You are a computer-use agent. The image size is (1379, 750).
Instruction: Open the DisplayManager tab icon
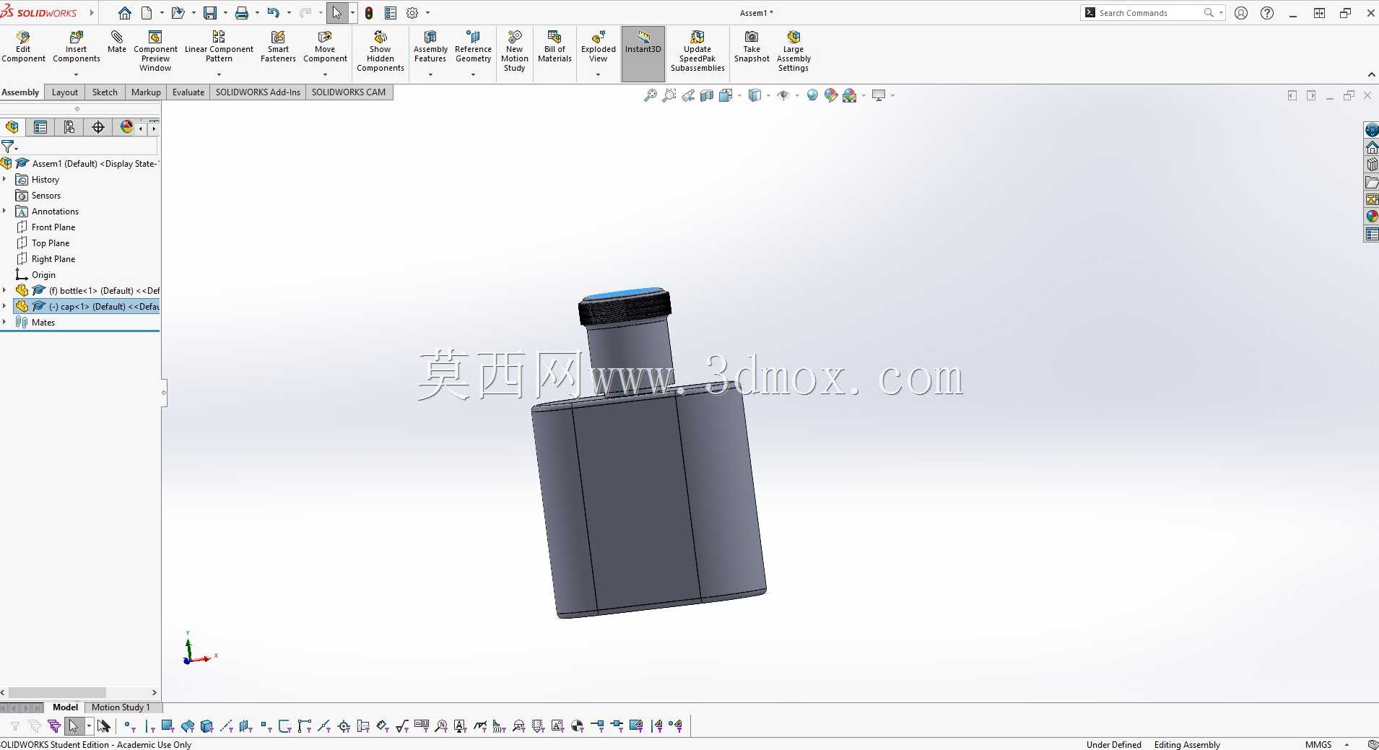[x=126, y=128]
